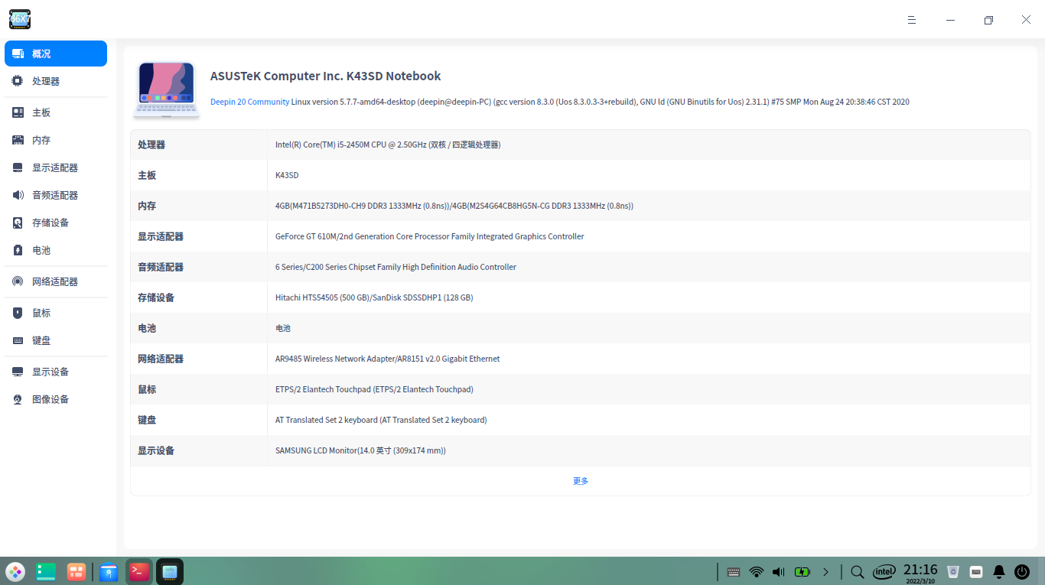Image resolution: width=1045 pixels, height=585 pixels.
Task: Open the terminal from the dock
Action: 138,571
